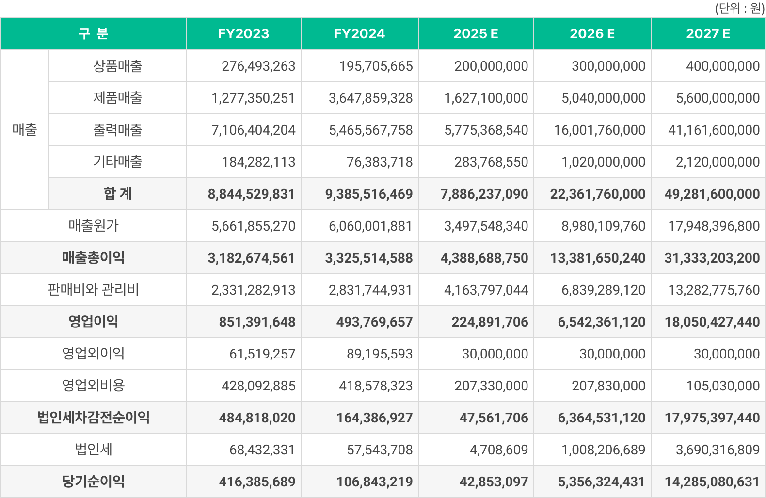
Task: Select the 상품매출 row label
Action: [118, 66]
